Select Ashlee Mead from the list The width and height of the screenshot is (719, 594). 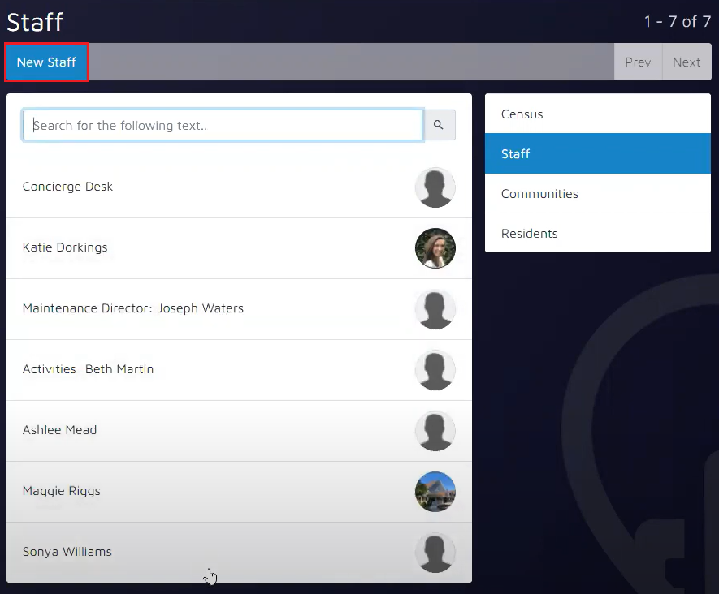(60, 430)
